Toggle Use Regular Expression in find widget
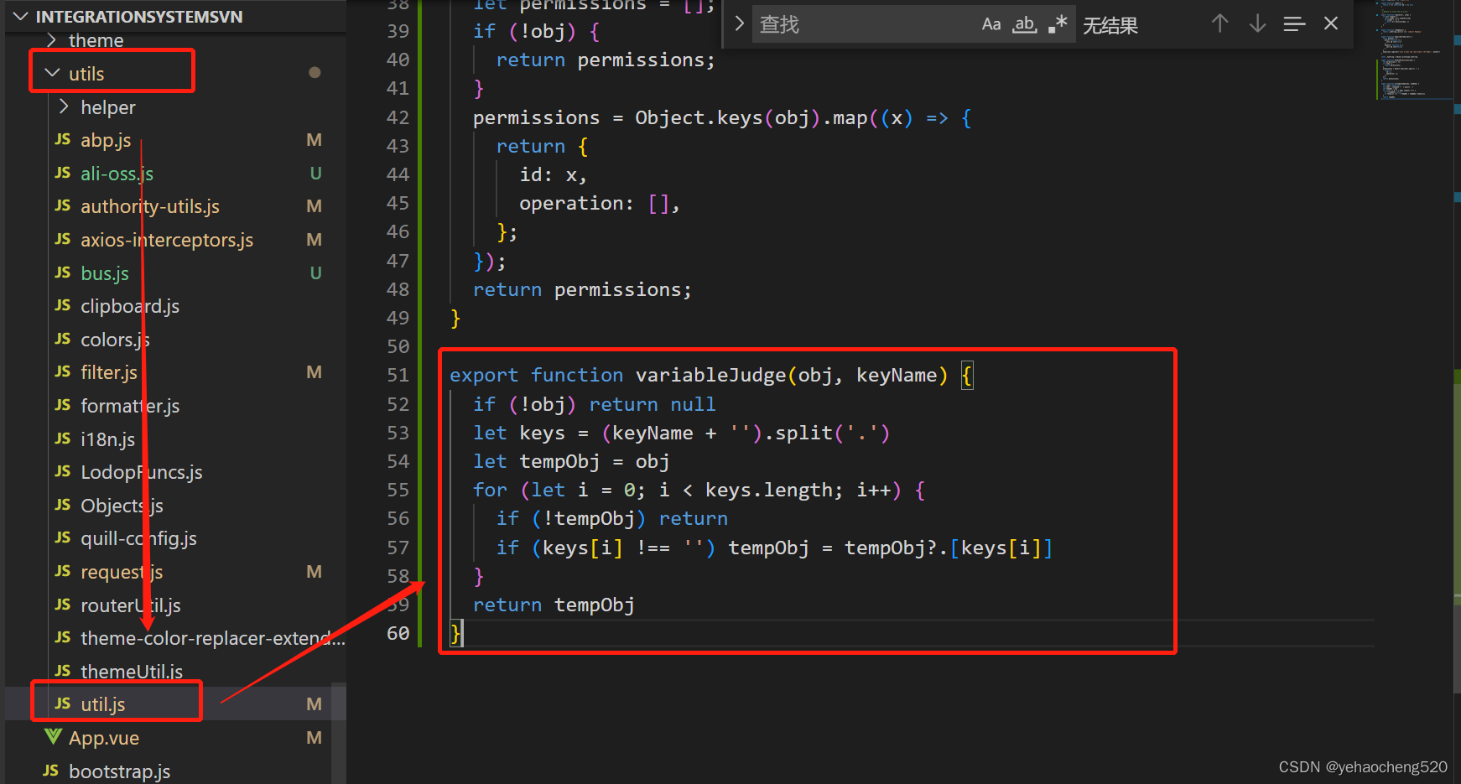 [x=1058, y=24]
